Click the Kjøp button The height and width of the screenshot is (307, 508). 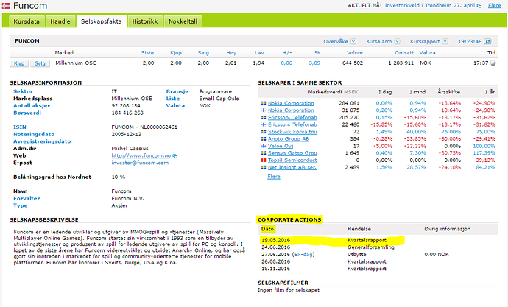pyautogui.click(x=19, y=63)
